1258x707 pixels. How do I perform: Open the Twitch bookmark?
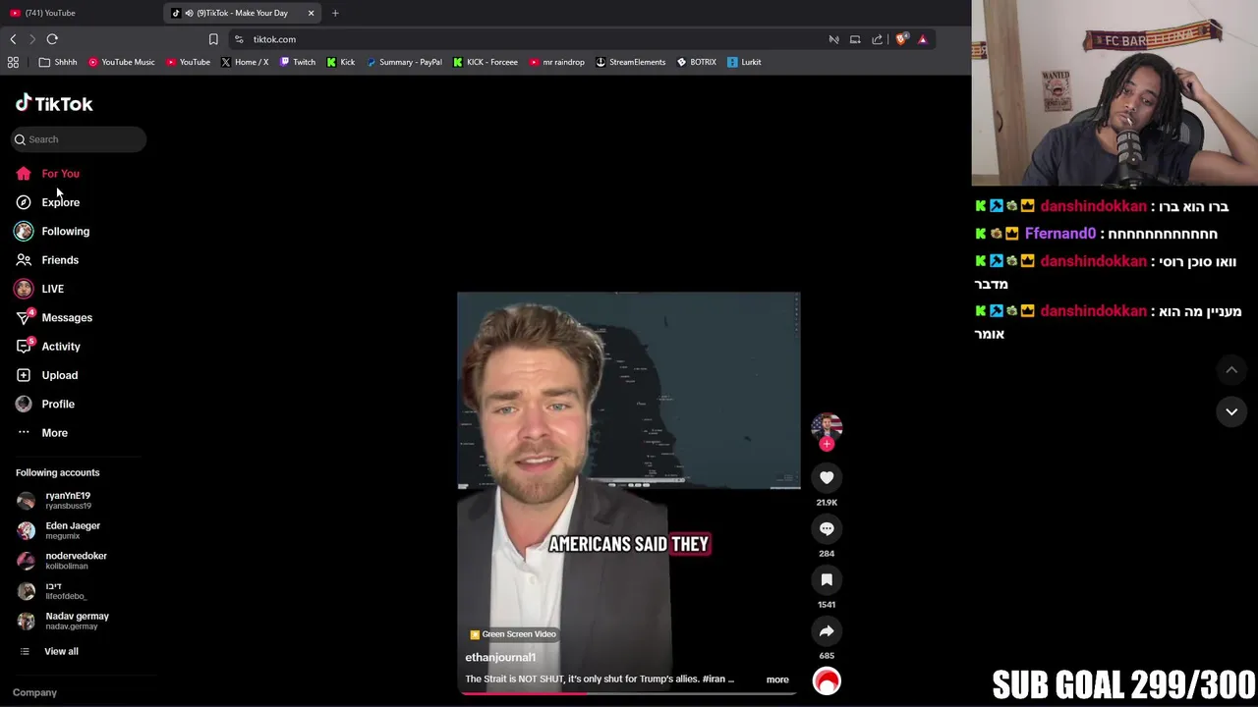point(298,62)
